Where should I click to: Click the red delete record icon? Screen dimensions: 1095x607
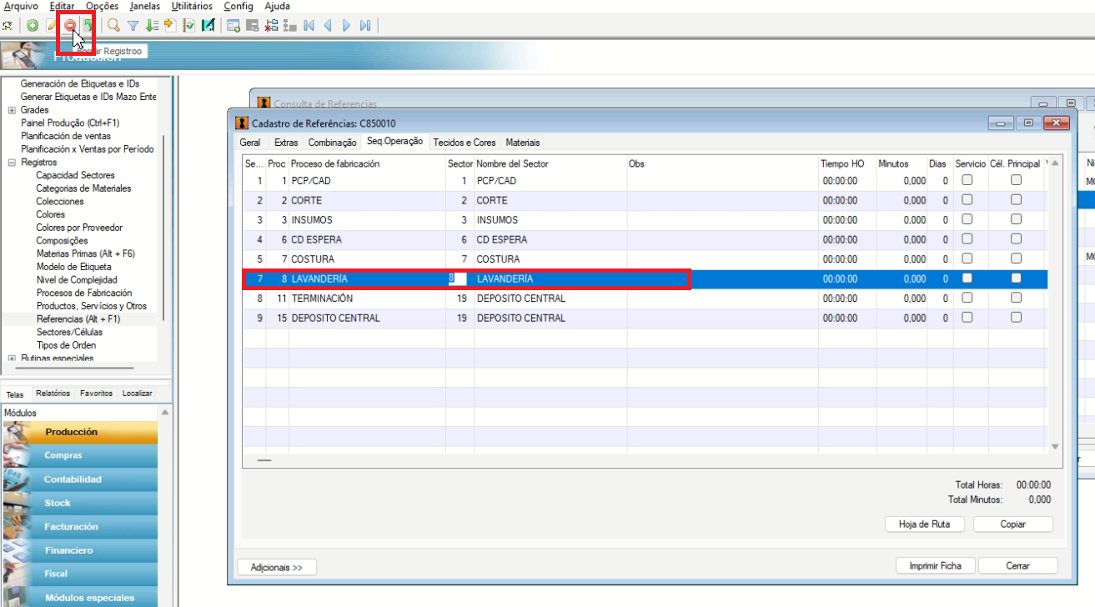pos(70,26)
